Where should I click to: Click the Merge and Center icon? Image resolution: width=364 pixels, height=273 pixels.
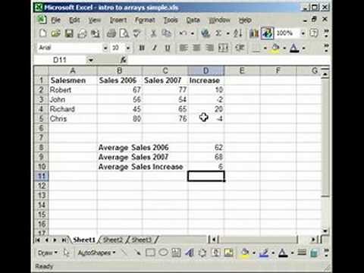pyautogui.click(x=223, y=48)
